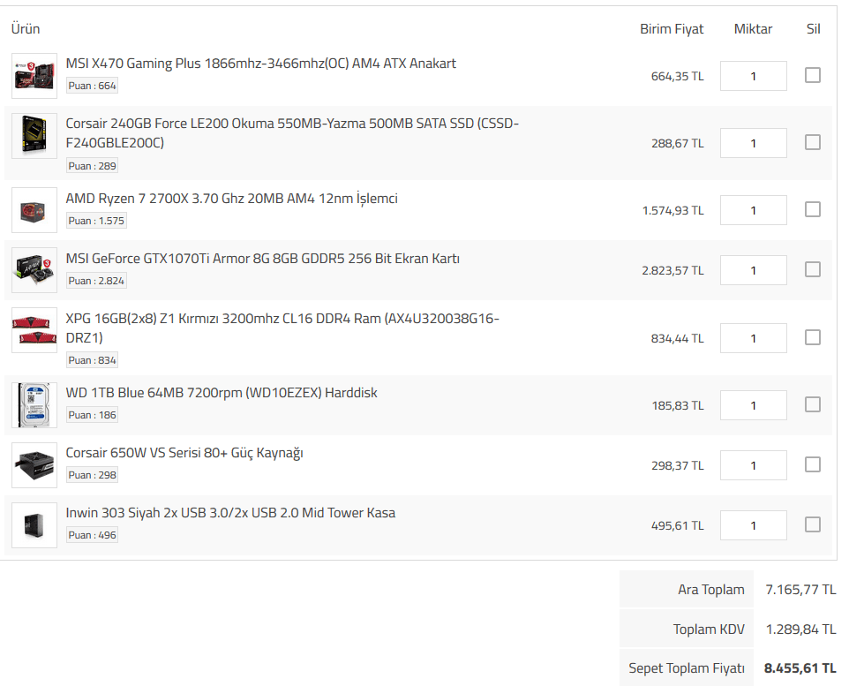Screen dimensions: 849x686
Task: Open MSI GeForce GTX1070Ti Armor product link
Action: tap(262, 259)
